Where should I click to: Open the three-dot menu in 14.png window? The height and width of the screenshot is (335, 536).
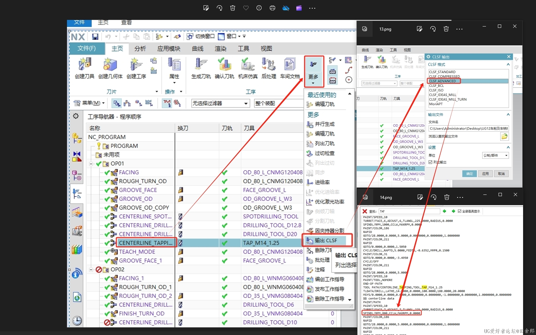tap(460, 197)
